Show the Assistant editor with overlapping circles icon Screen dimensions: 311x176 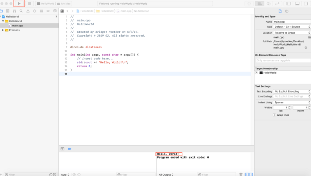tap(268, 3)
